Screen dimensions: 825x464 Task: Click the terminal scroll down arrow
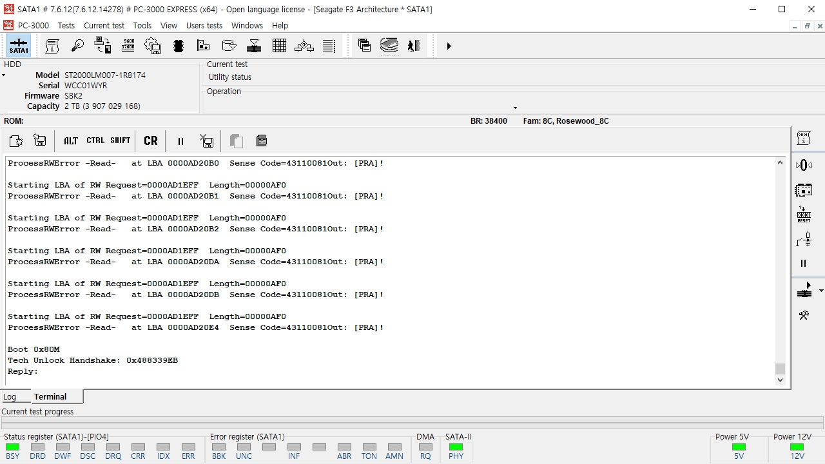tap(780, 380)
